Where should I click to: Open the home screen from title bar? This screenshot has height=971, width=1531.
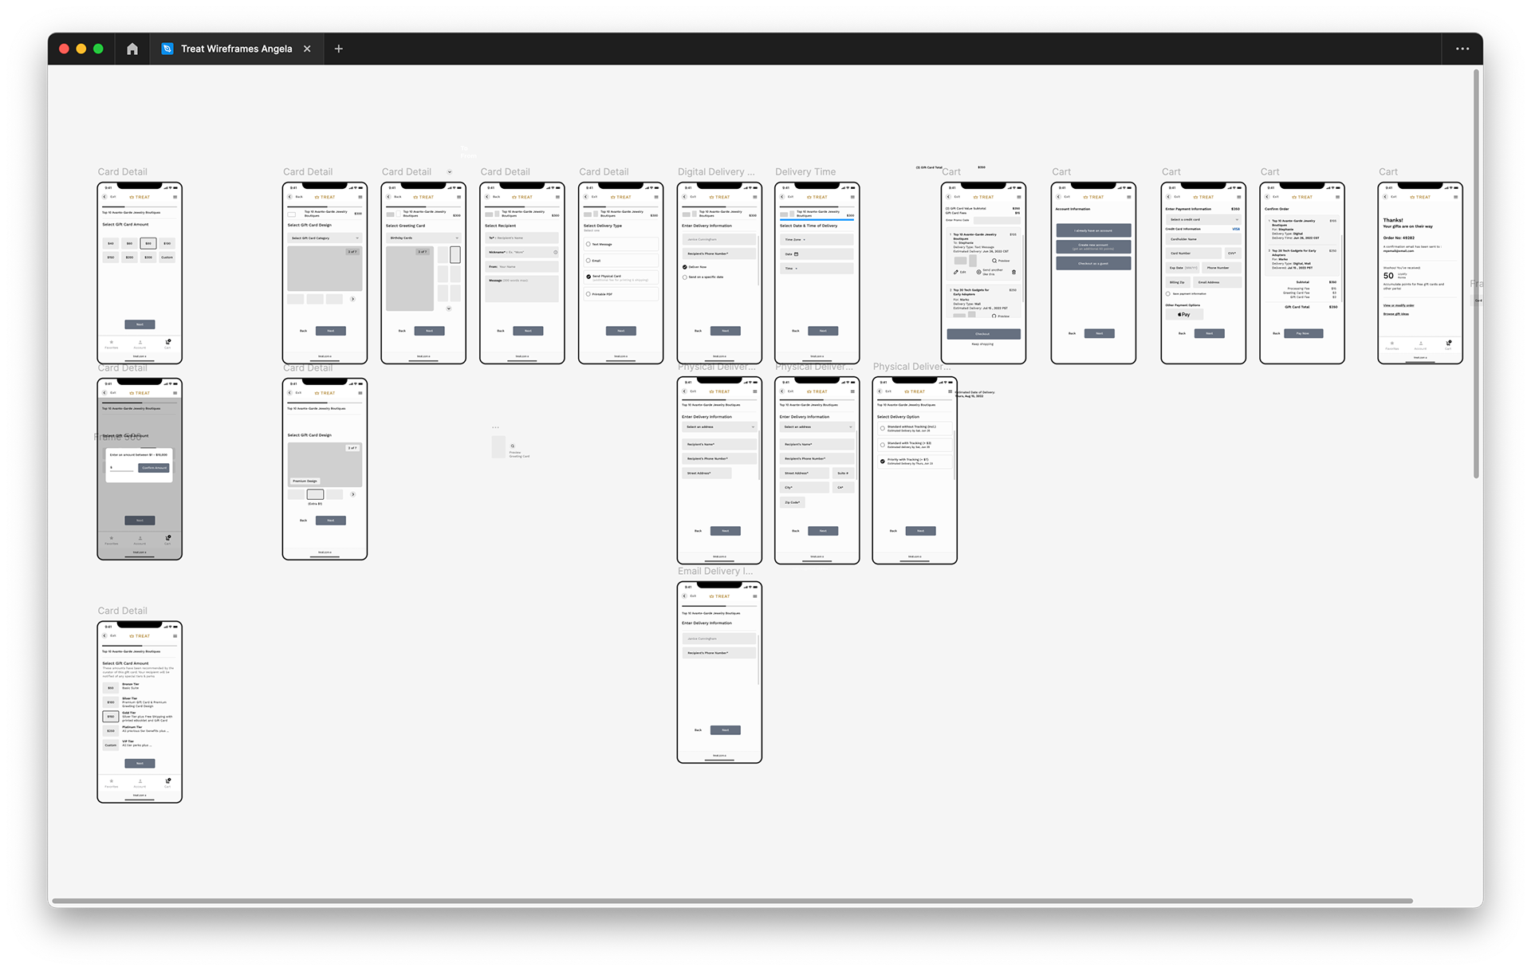tap(132, 49)
